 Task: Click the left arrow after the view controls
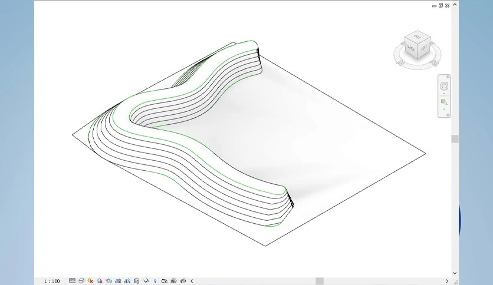(x=192, y=281)
